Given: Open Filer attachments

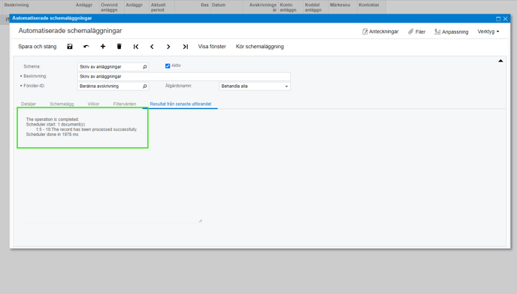Looking at the screenshot, I should [x=416, y=32].
